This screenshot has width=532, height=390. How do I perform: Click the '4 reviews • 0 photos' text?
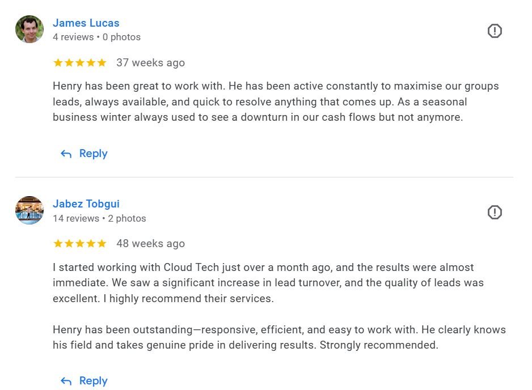(96, 37)
